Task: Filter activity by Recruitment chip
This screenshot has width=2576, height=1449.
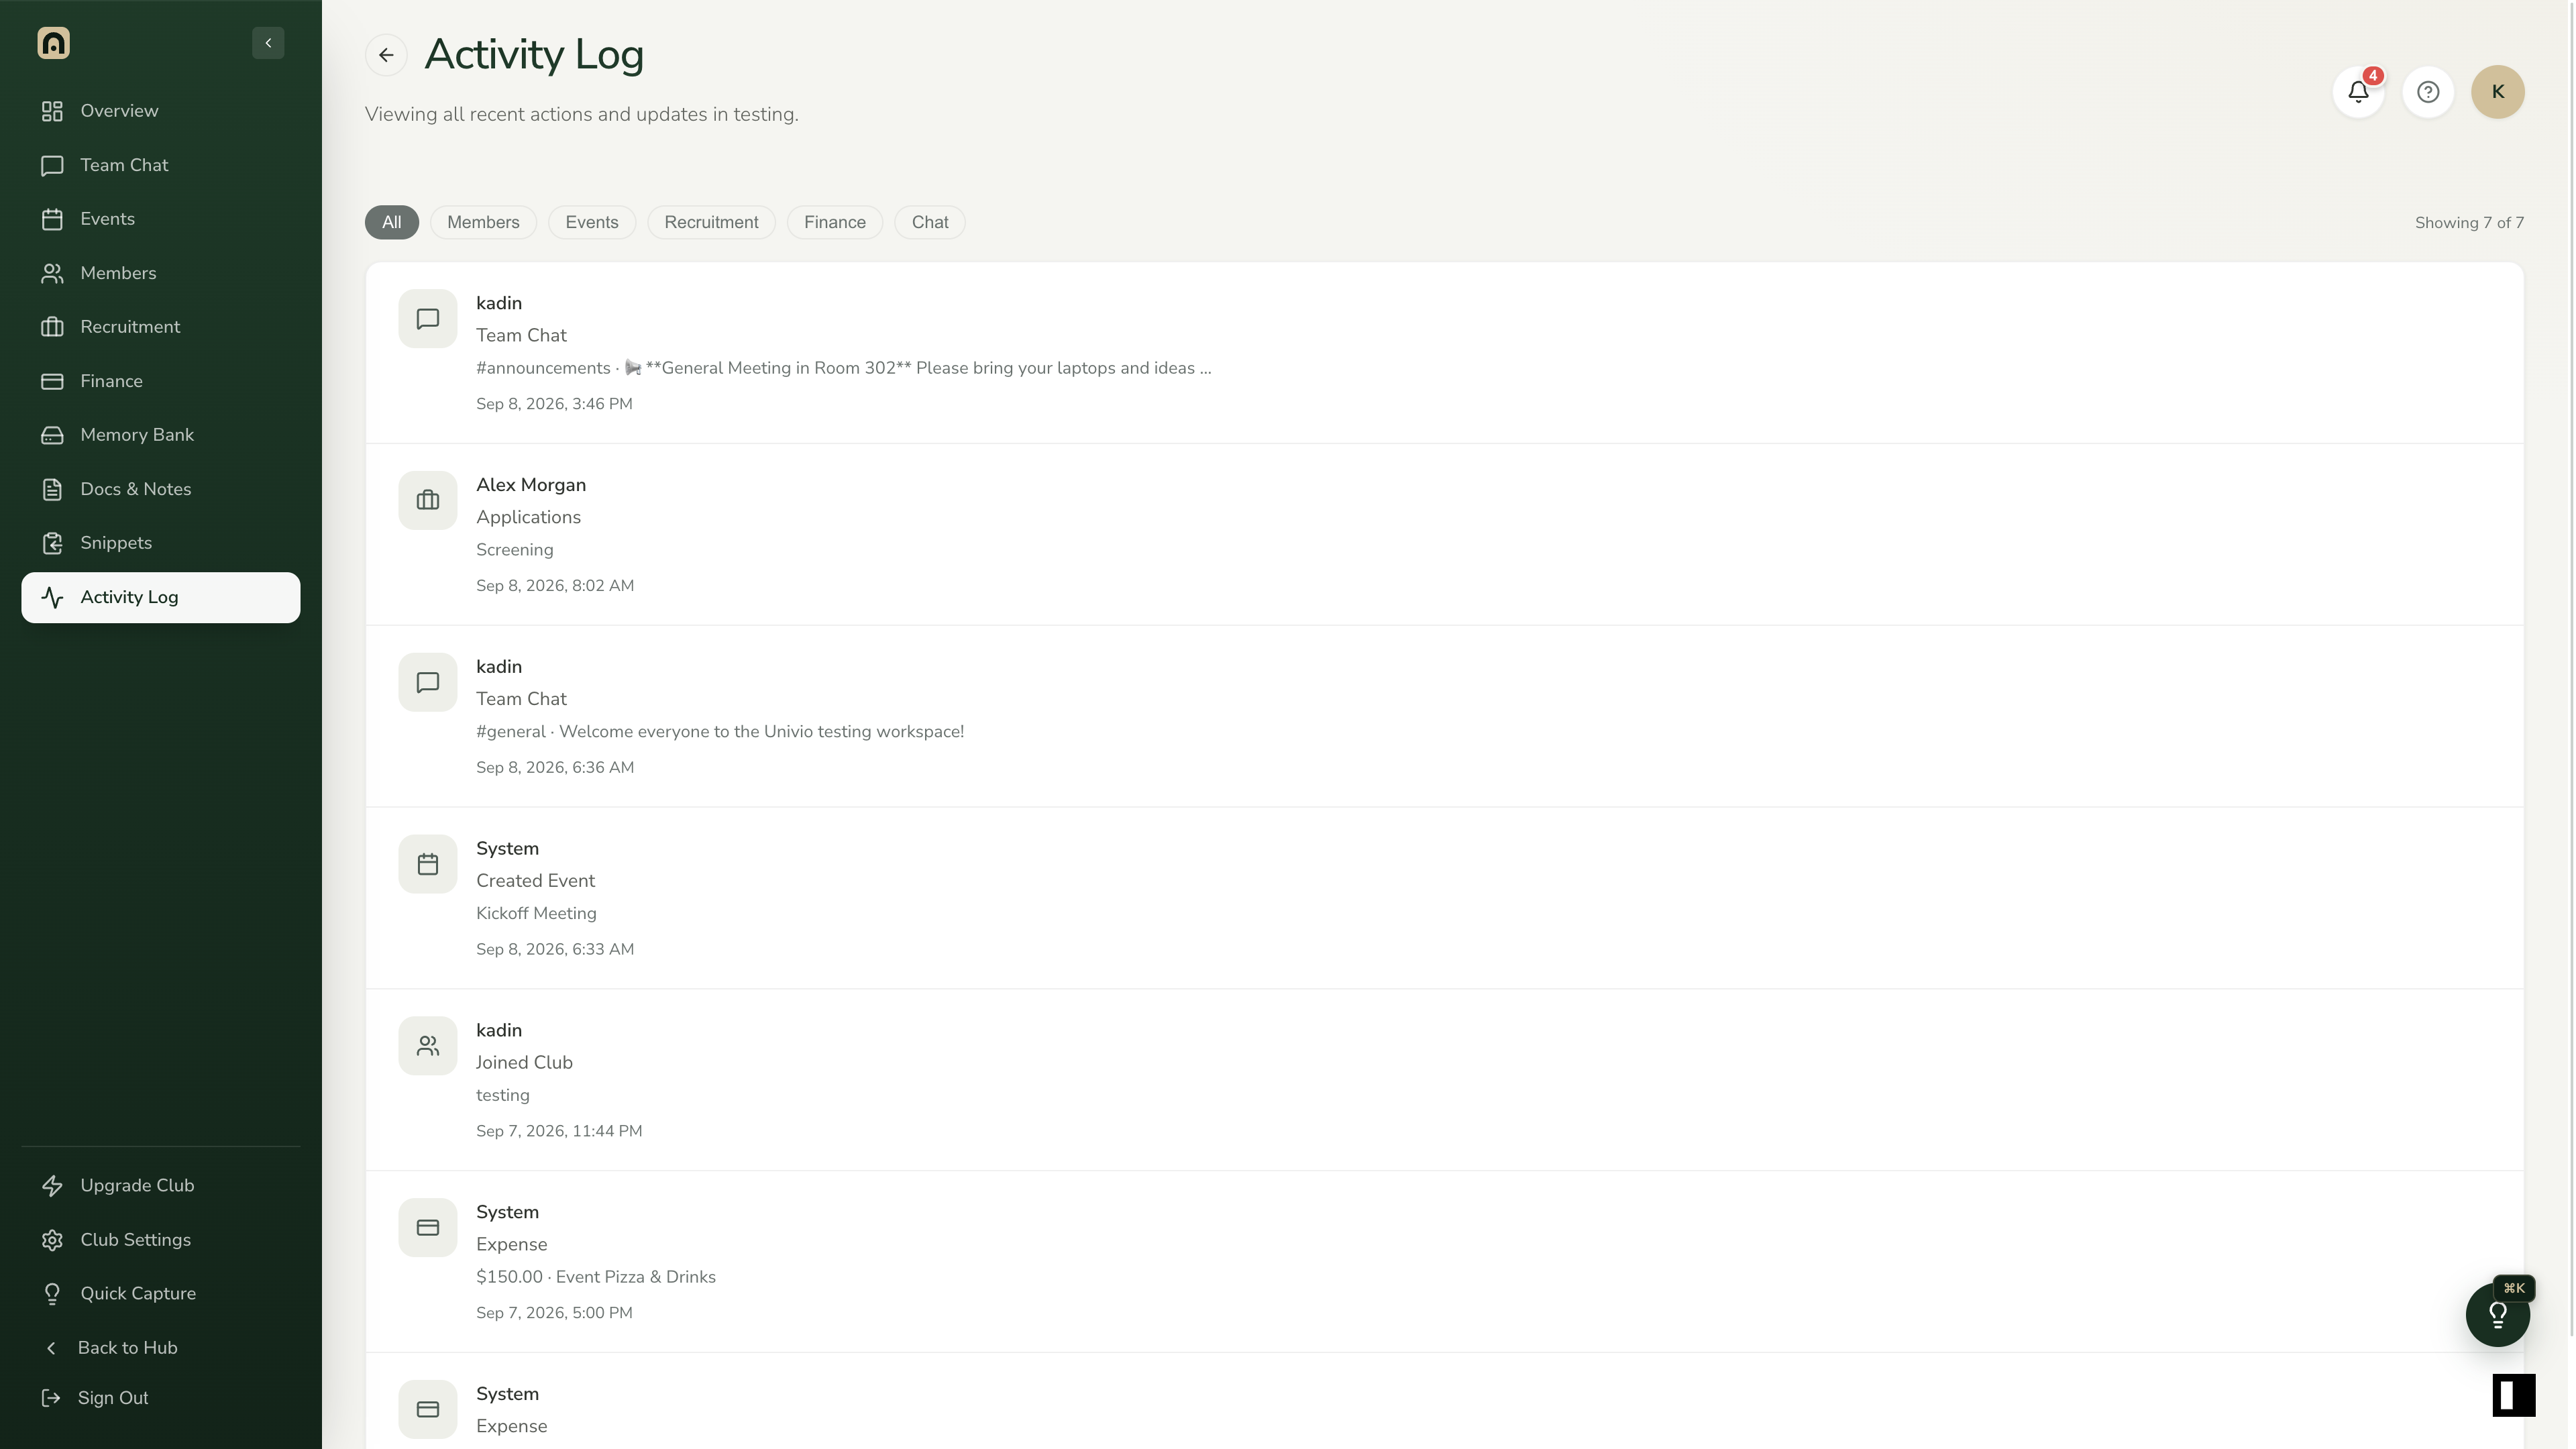Action: point(711,222)
